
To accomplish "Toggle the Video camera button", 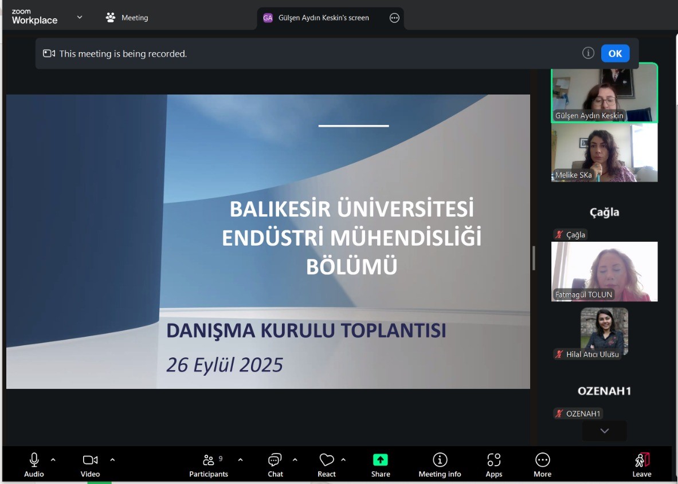I will click(90, 465).
